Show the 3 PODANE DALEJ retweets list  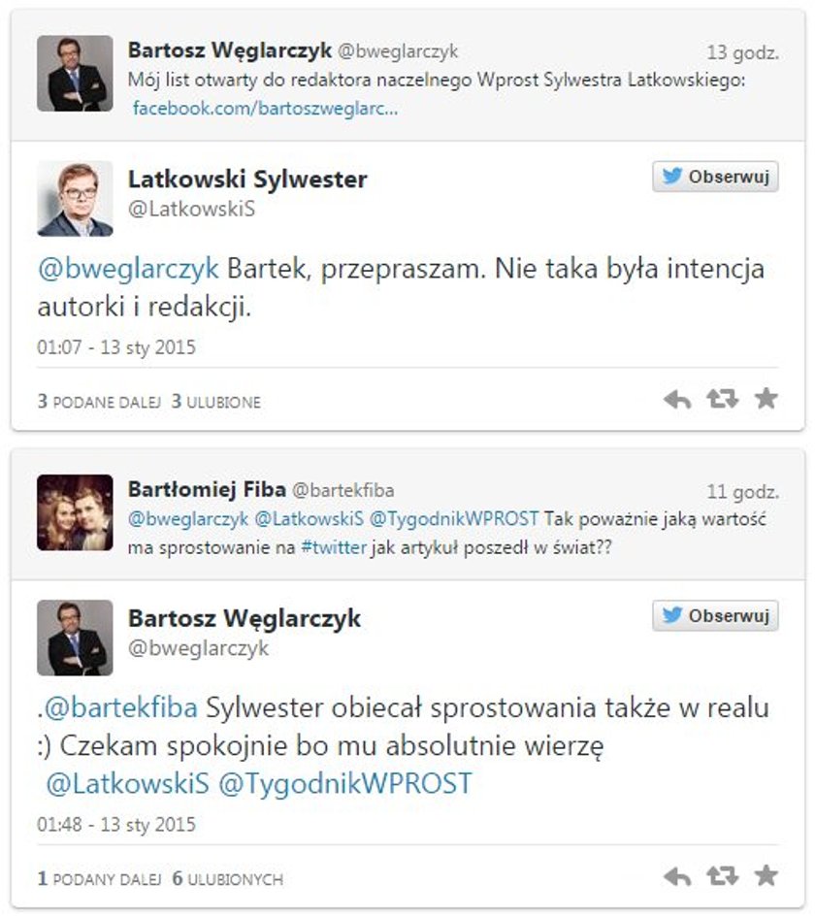99,402
